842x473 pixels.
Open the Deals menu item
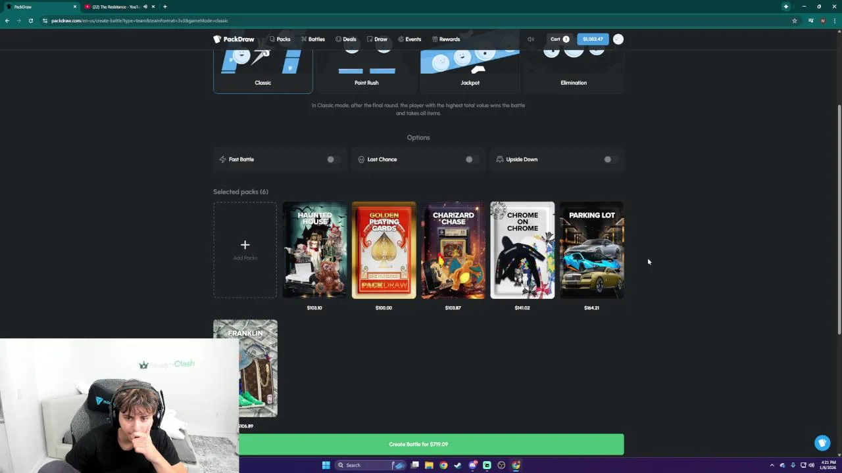click(346, 39)
